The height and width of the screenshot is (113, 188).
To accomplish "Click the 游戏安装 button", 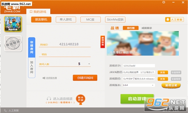I will click(171, 85).
